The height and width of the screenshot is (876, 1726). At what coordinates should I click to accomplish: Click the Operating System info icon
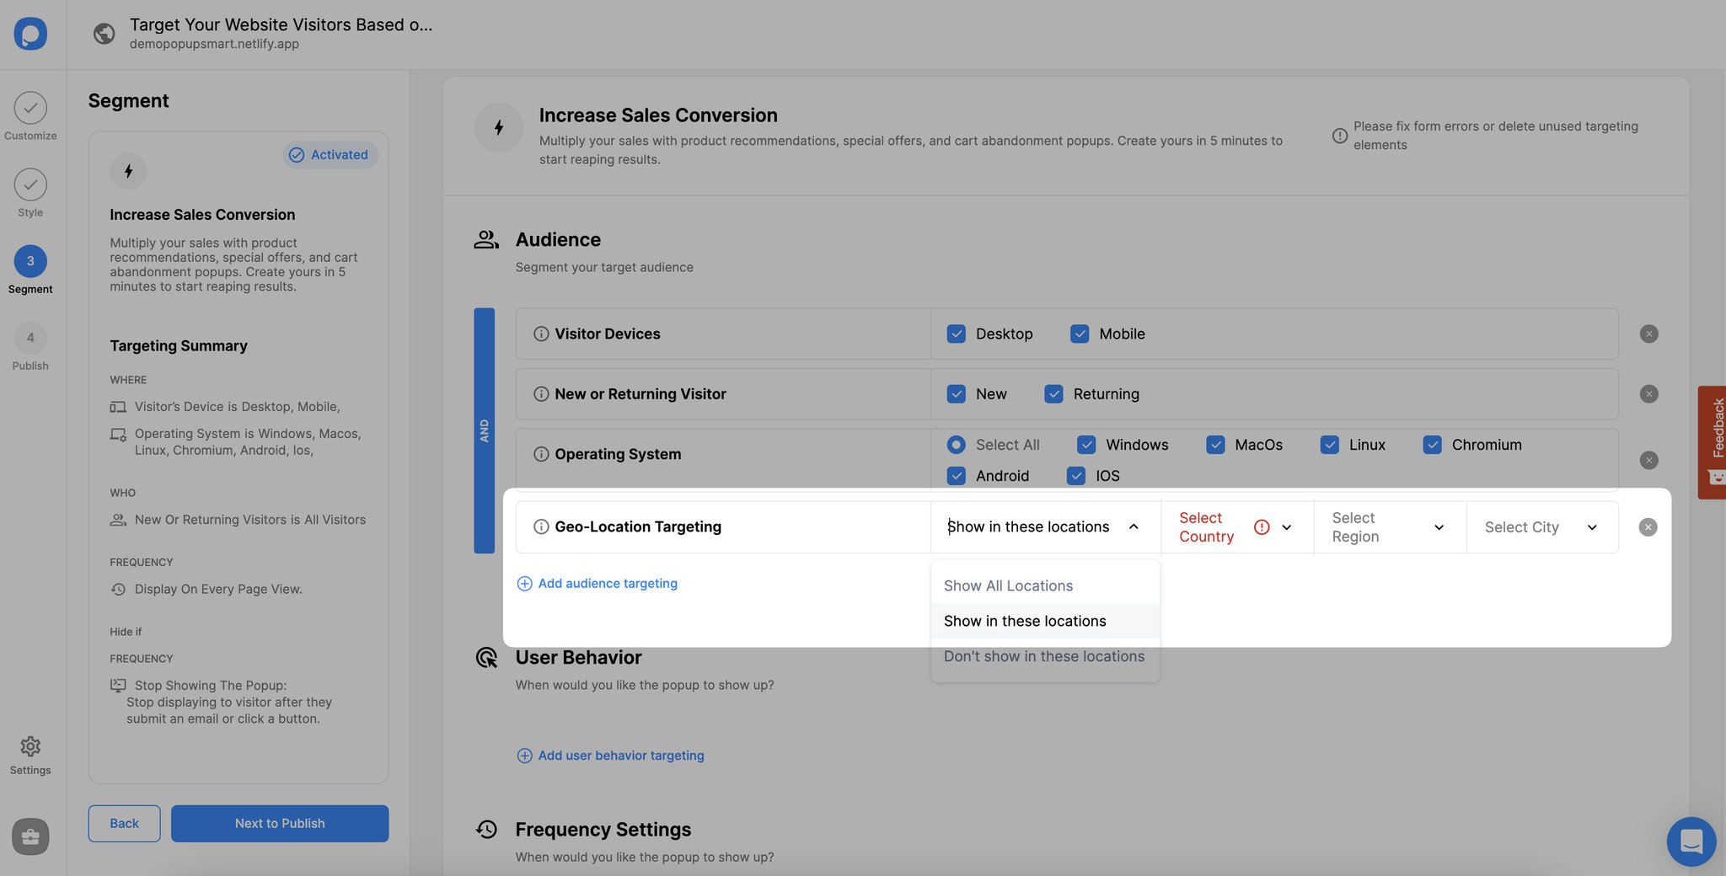pyautogui.click(x=541, y=454)
